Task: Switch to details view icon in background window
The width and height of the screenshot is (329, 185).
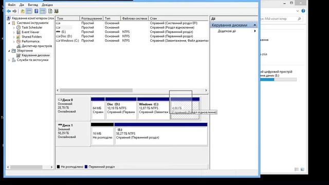Action: pyautogui.click(x=297, y=169)
